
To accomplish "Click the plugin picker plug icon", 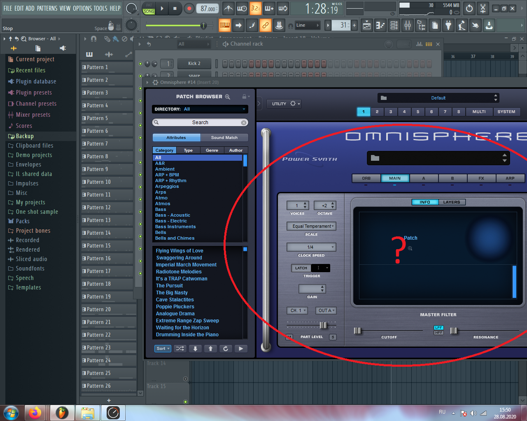I will tap(448, 25).
